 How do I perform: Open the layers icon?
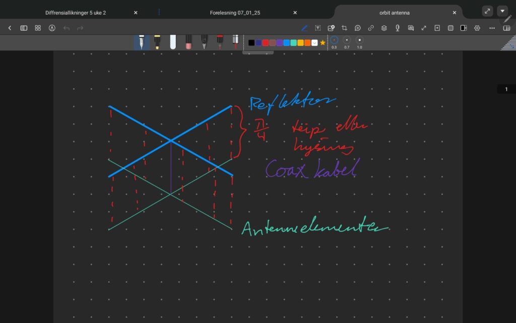[384, 28]
